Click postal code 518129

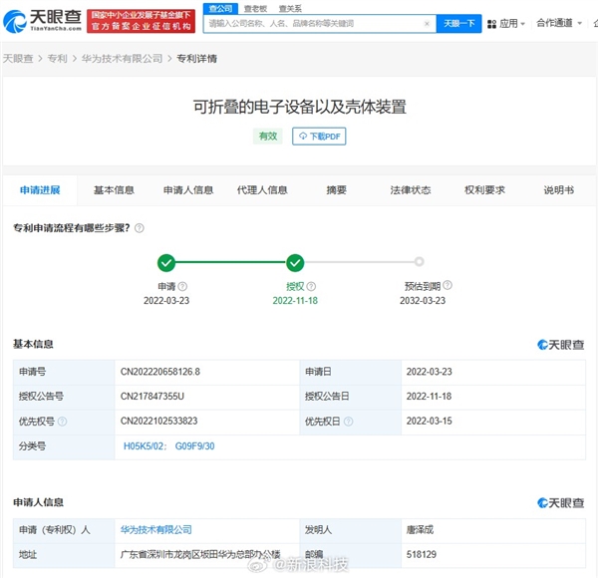421,554
